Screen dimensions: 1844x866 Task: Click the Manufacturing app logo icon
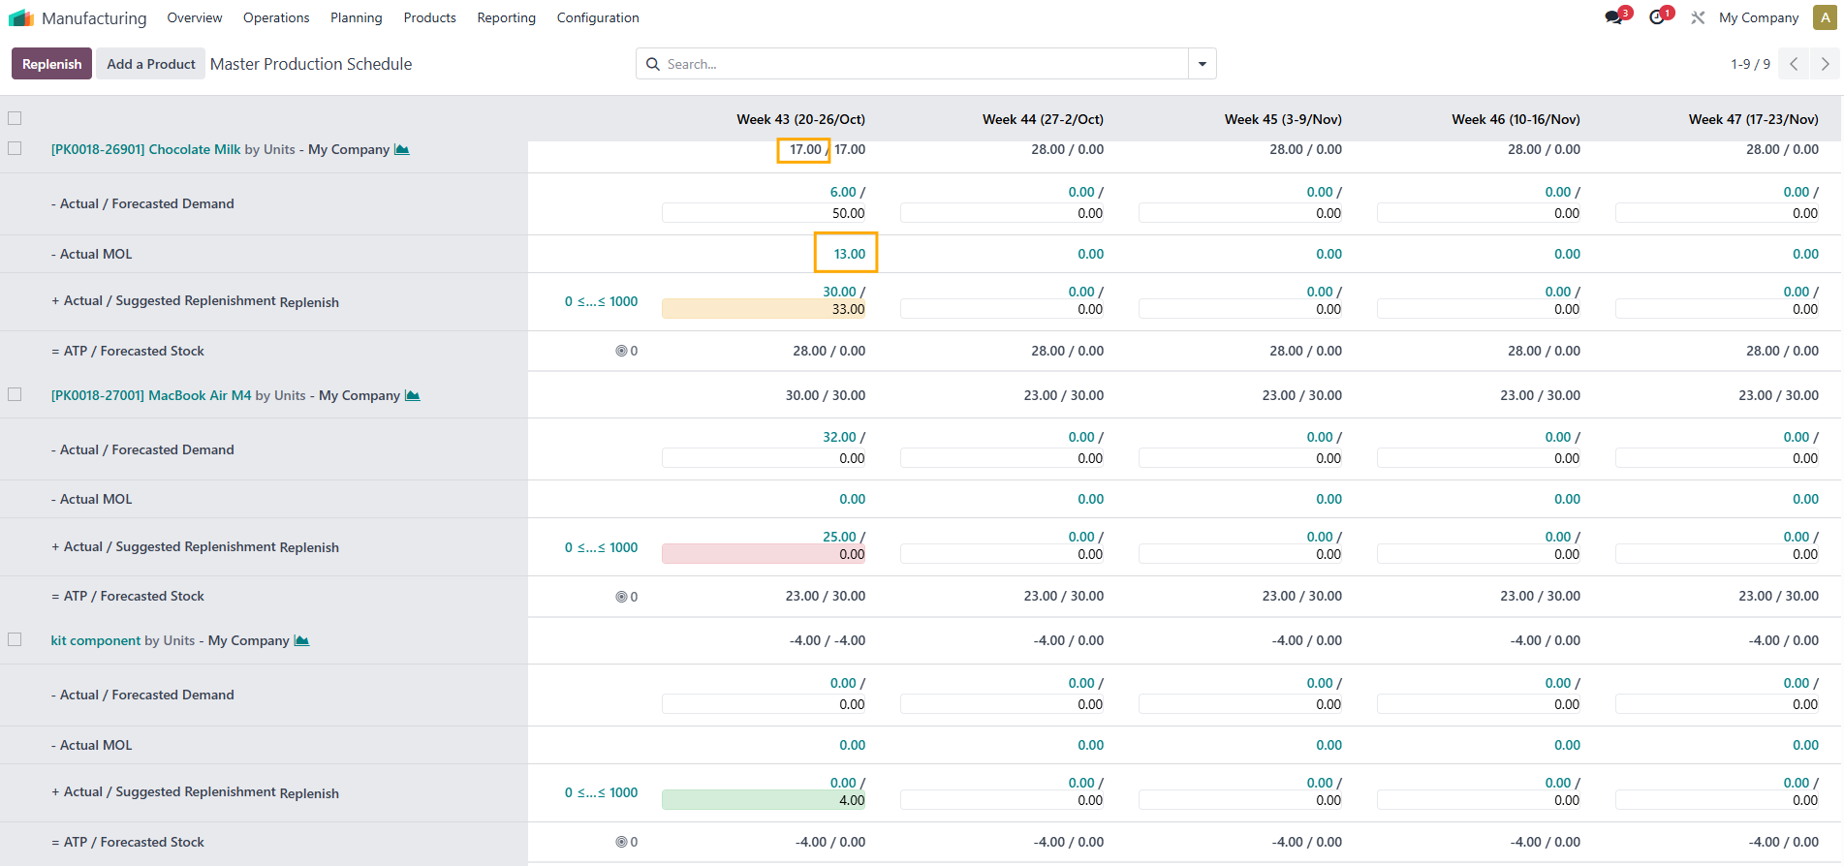[21, 18]
